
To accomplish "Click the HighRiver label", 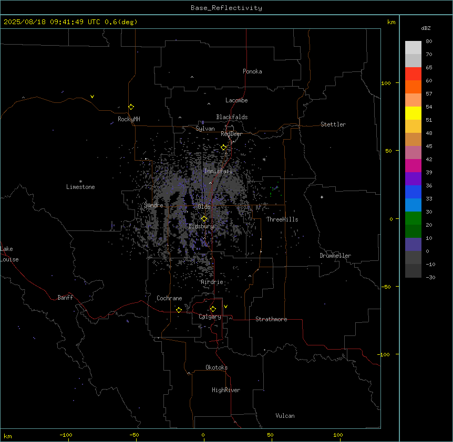I will (x=226, y=390).
